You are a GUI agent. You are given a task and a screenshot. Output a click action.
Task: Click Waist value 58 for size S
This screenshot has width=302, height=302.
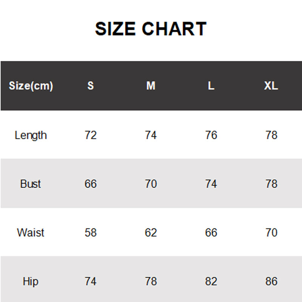tap(91, 233)
